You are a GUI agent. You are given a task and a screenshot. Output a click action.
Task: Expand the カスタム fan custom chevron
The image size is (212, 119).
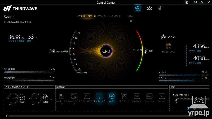163,52
